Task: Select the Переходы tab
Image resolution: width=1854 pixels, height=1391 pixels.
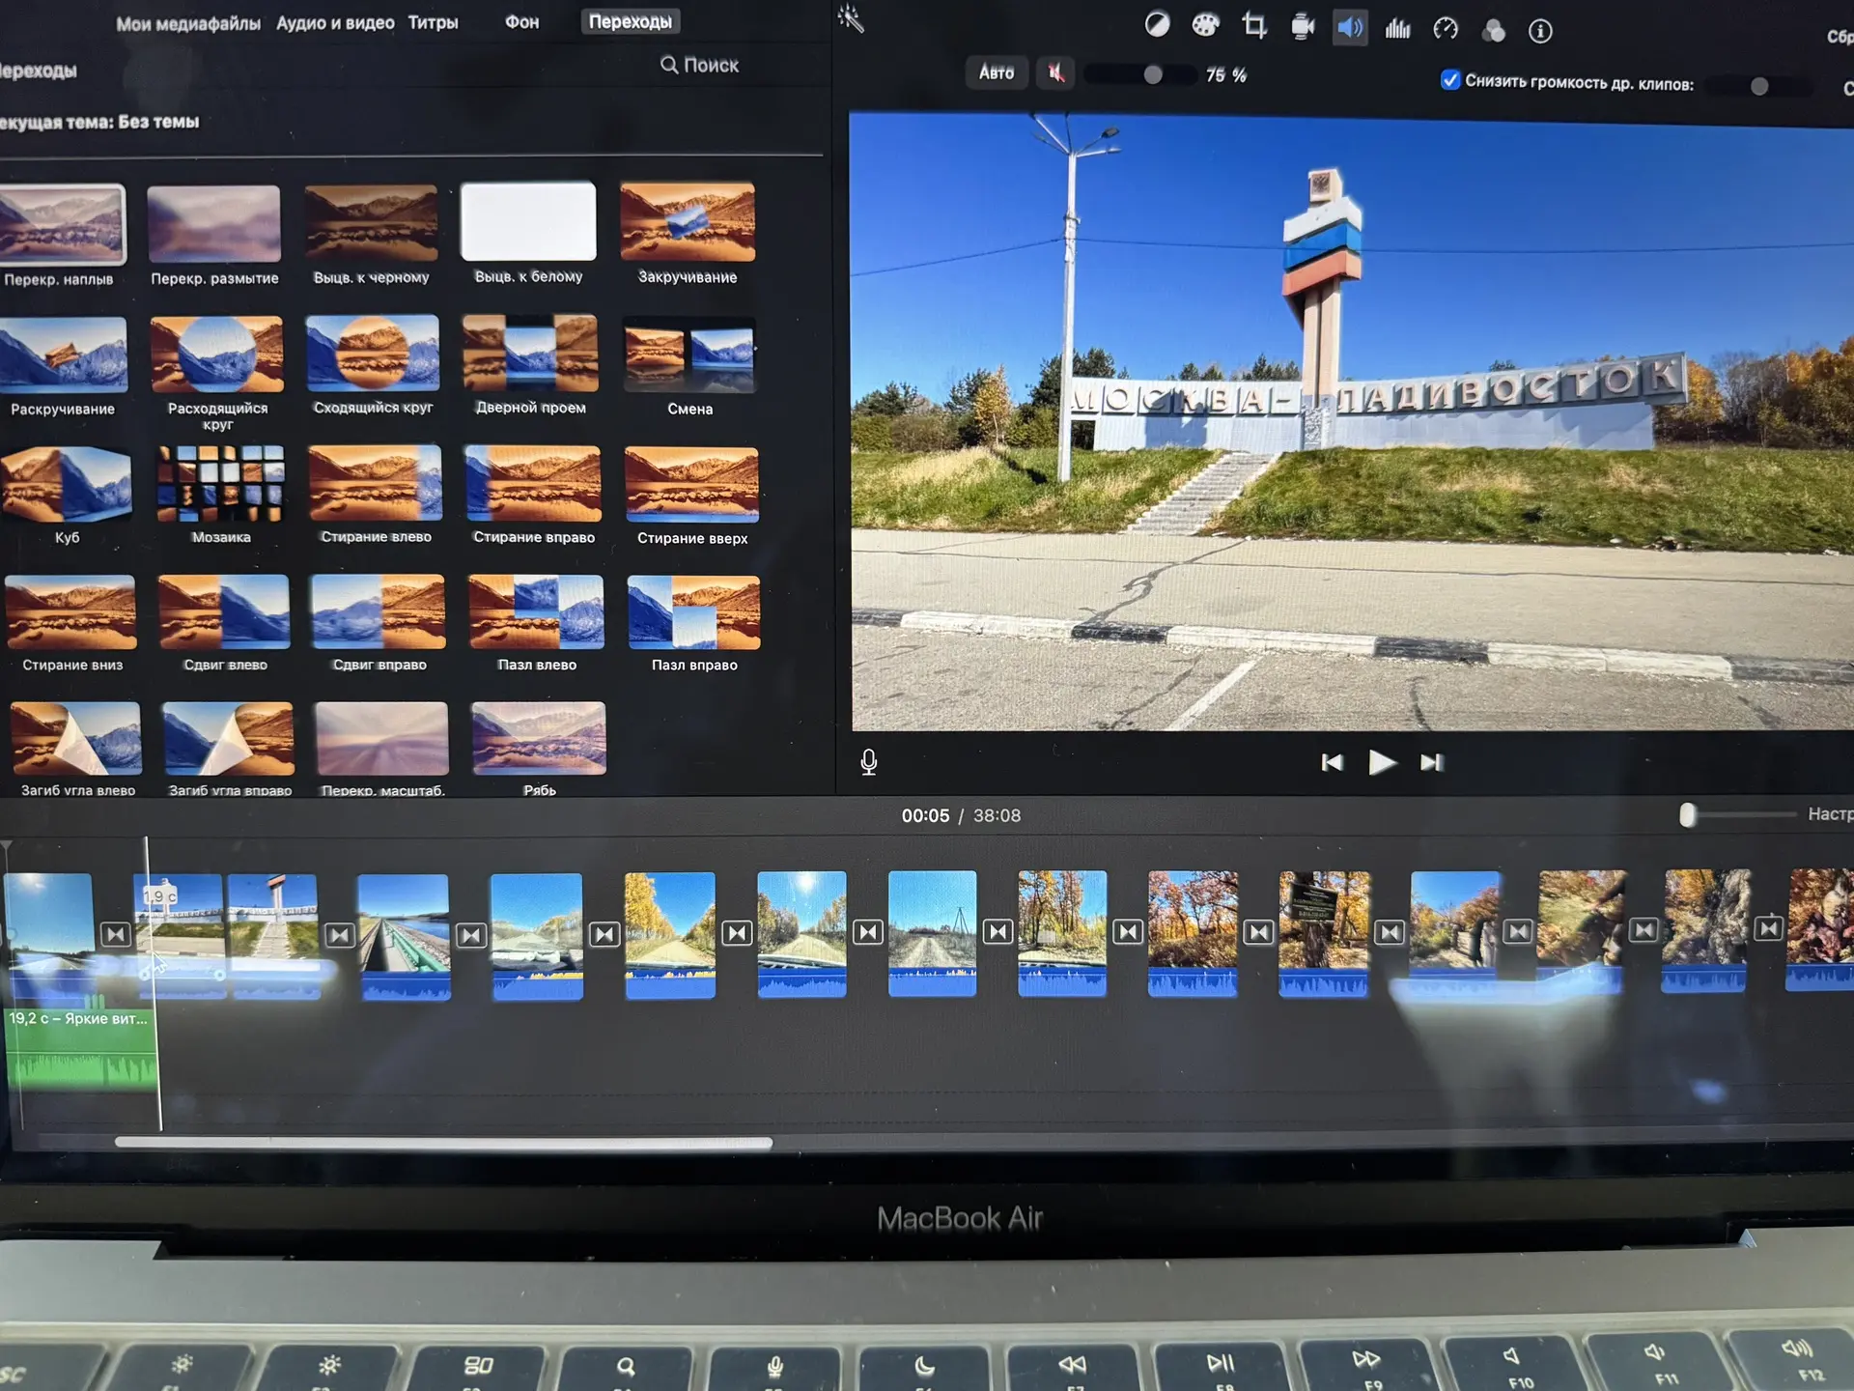Action: (631, 21)
